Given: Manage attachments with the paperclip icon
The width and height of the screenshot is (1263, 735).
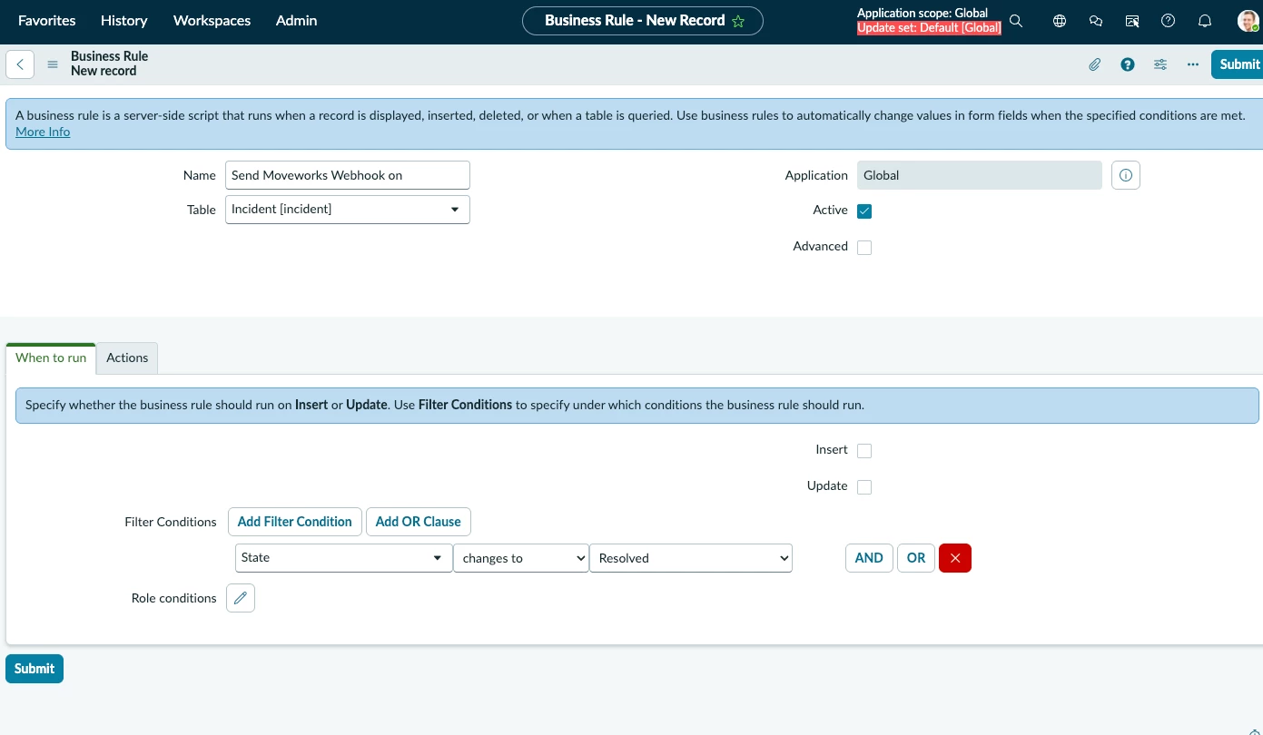Looking at the screenshot, I should click(x=1095, y=64).
